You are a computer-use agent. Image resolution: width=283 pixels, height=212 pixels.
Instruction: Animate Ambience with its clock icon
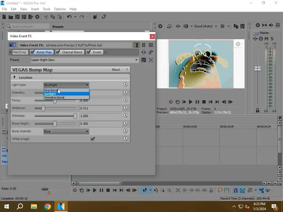[126, 108]
